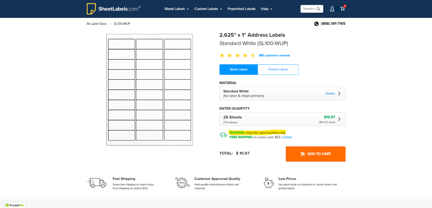Image resolution: width=432 pixels, height=208 pixels.
Task: Expand Standard White material chevron
Action: tap(339, 94)
